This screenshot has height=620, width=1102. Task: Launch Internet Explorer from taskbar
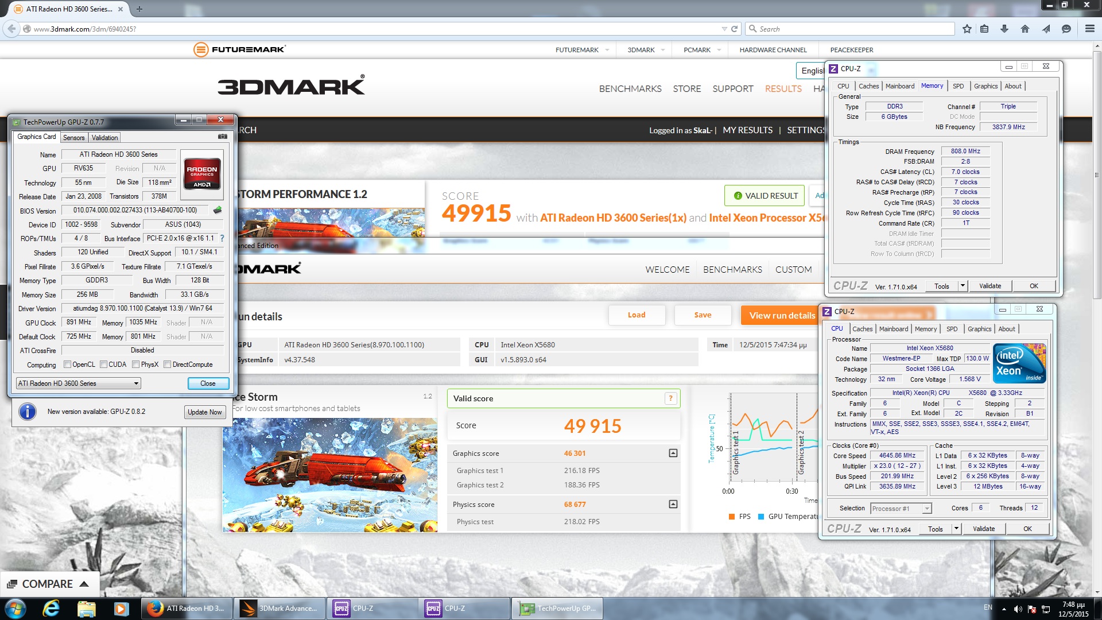pos(51,609)
